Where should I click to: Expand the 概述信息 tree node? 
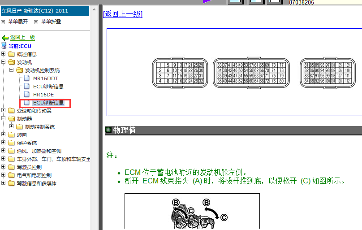tap(3, 53)
